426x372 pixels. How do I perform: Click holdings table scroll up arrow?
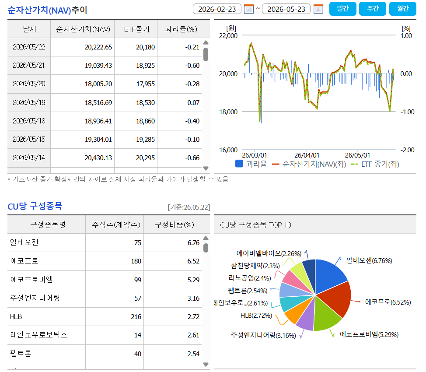click(x=206, y=238)
